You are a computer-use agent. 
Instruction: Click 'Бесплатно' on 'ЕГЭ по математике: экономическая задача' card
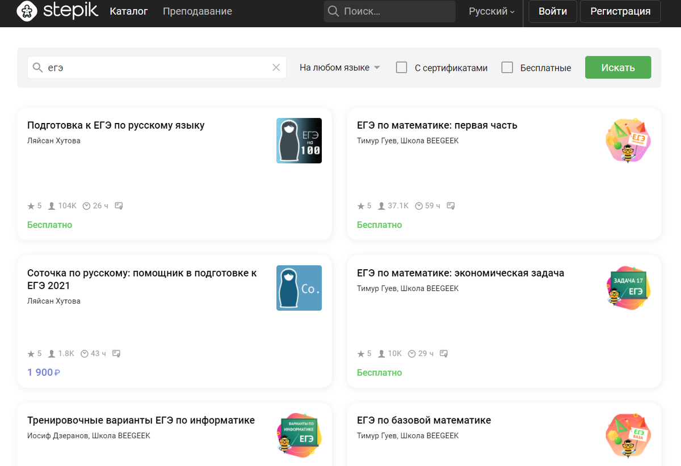[x=379, y=373]
